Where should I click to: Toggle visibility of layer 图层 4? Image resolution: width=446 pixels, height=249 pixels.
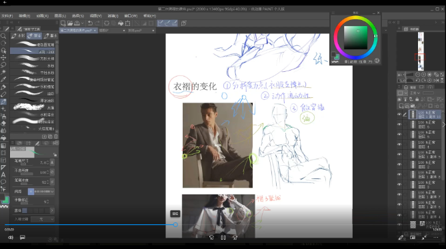[399, 144]
